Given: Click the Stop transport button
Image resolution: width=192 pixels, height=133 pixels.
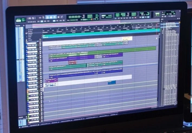Looking at the screenshot, I should 130,18.
